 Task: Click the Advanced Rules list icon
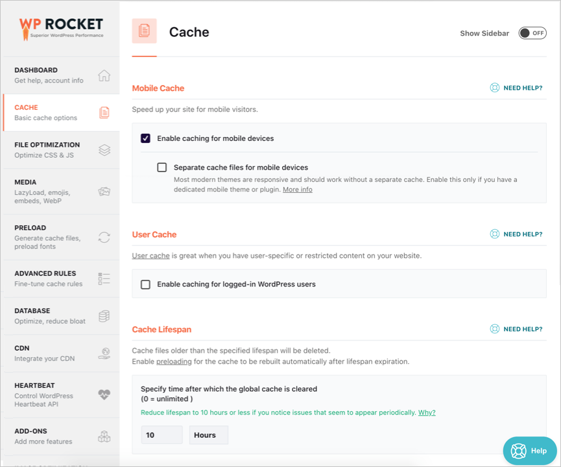pyautogui.click(x=104, y=279)
